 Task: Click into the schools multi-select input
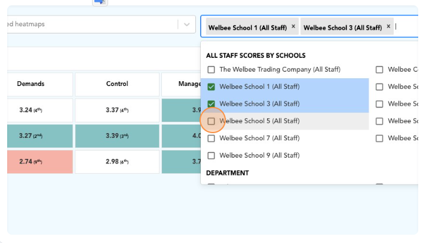click(406, 27)
